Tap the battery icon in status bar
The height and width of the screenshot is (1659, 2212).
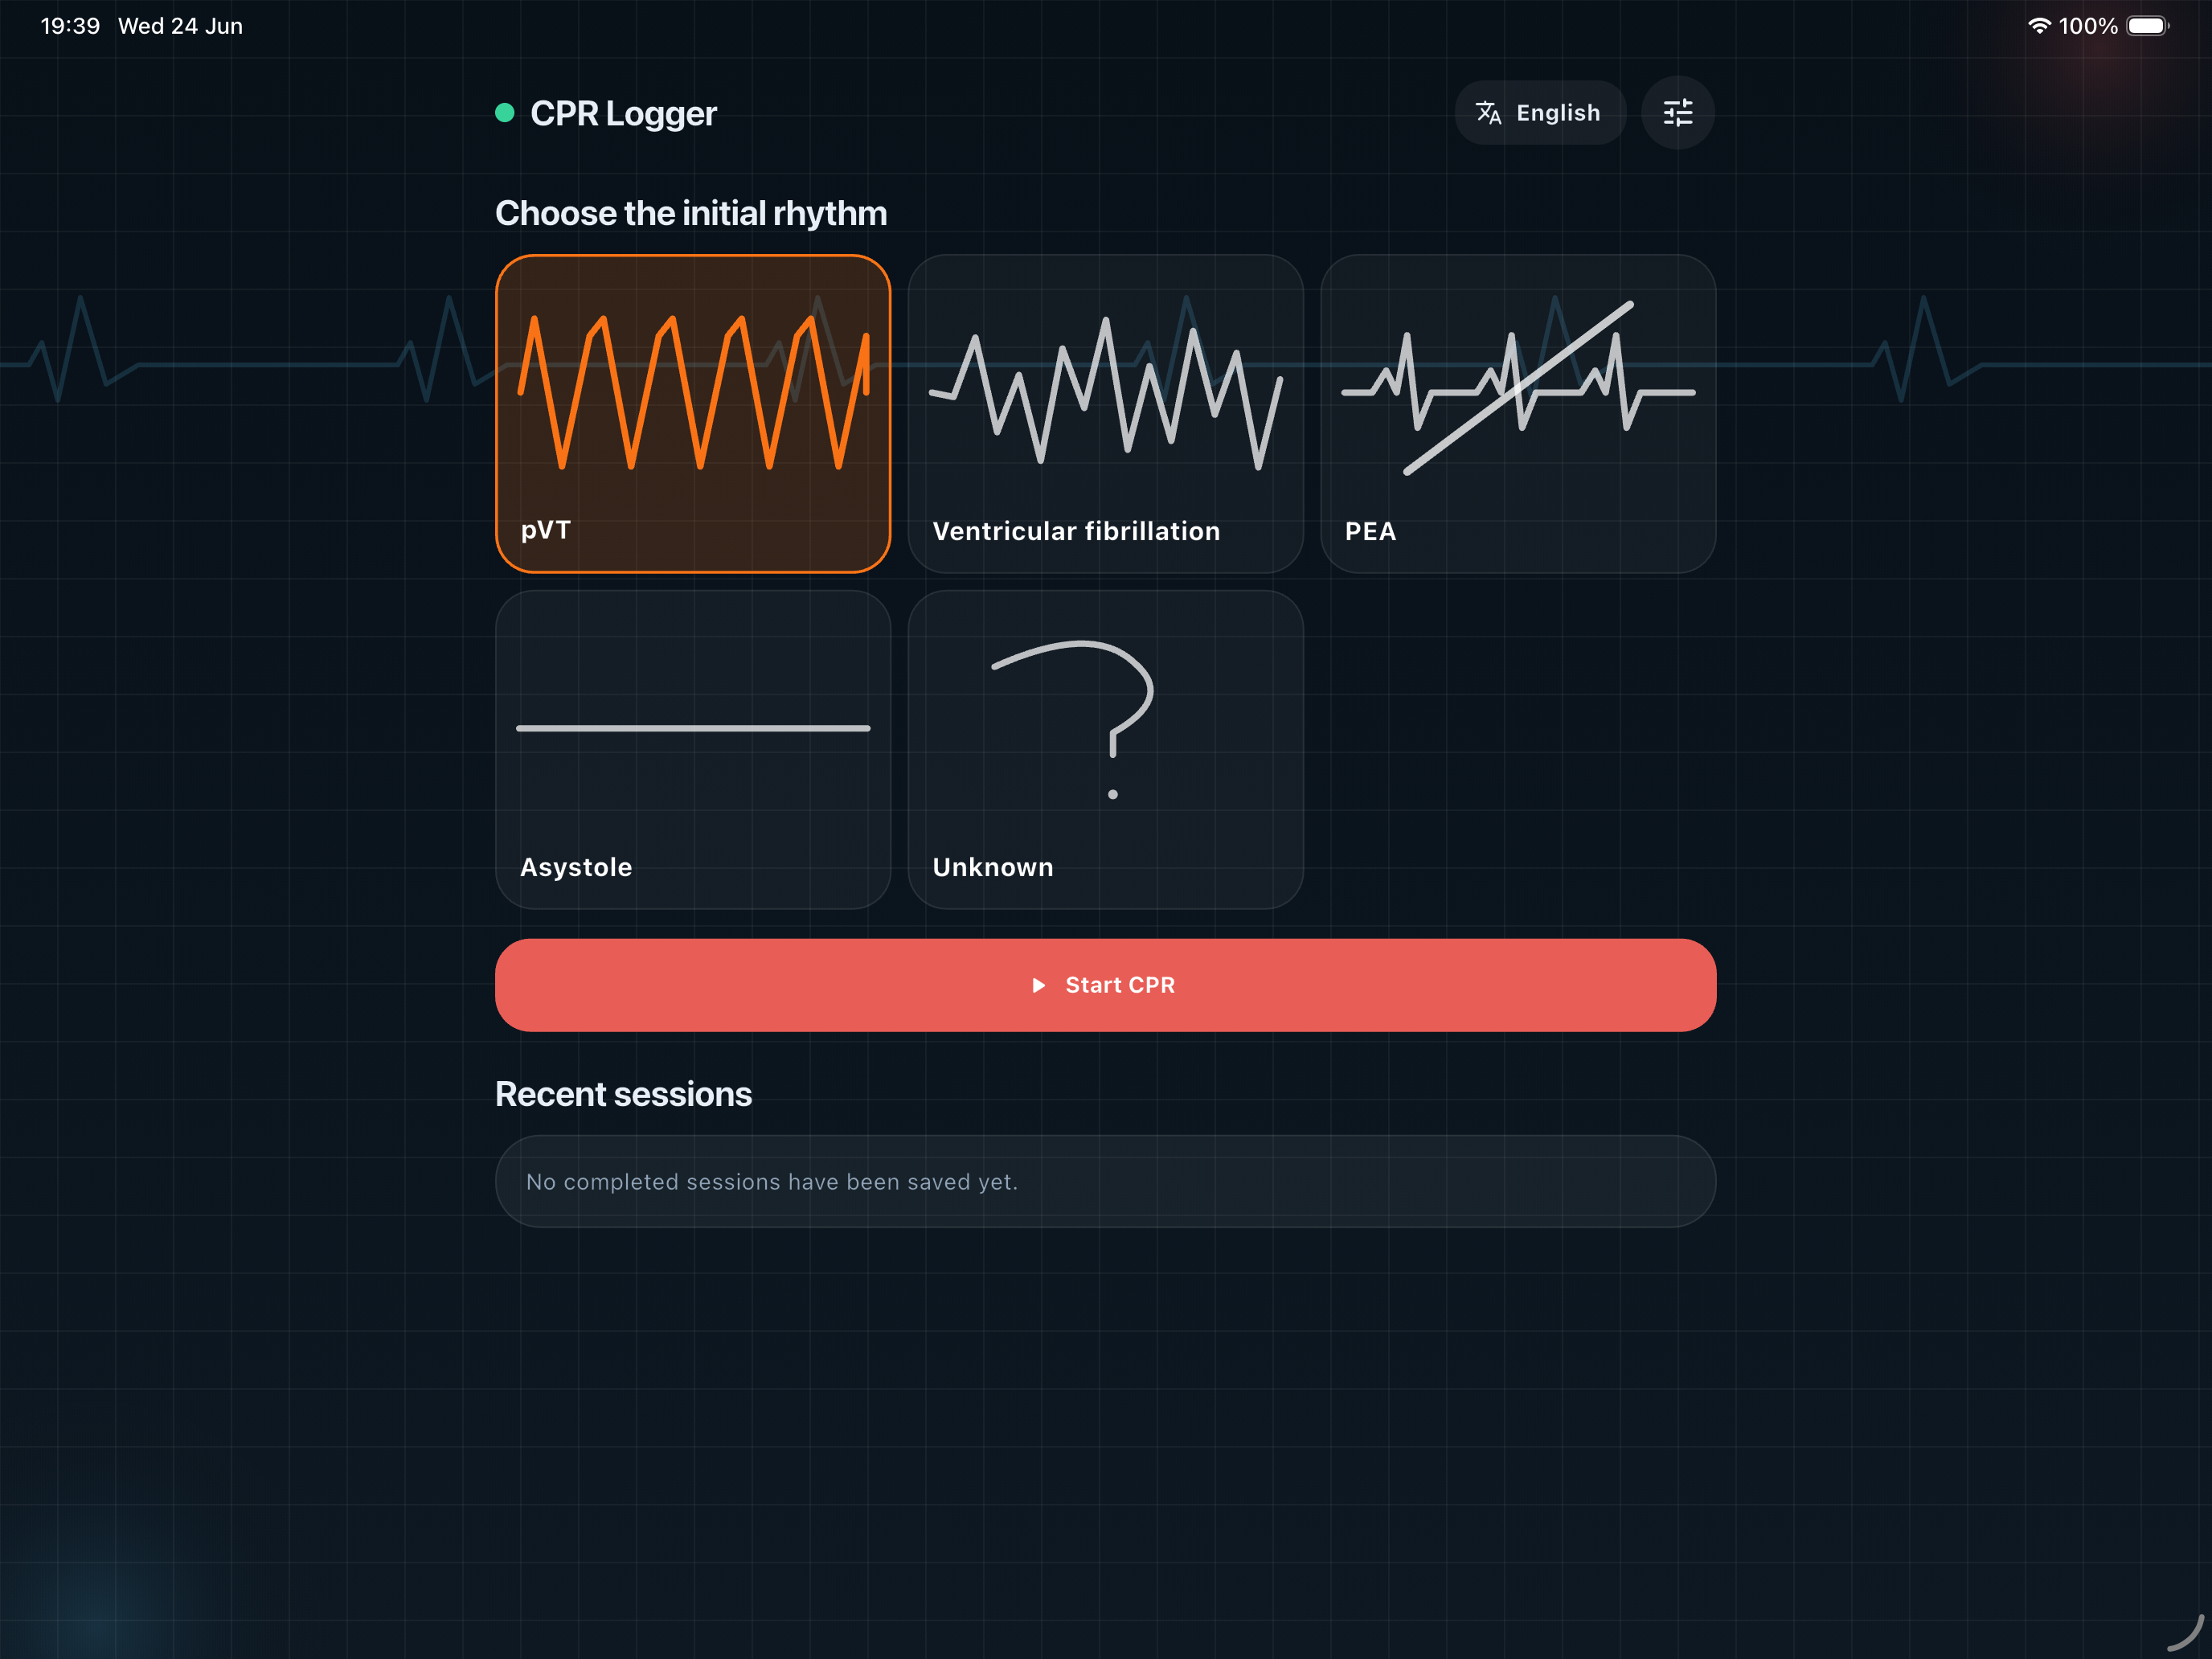point(2148,26)
